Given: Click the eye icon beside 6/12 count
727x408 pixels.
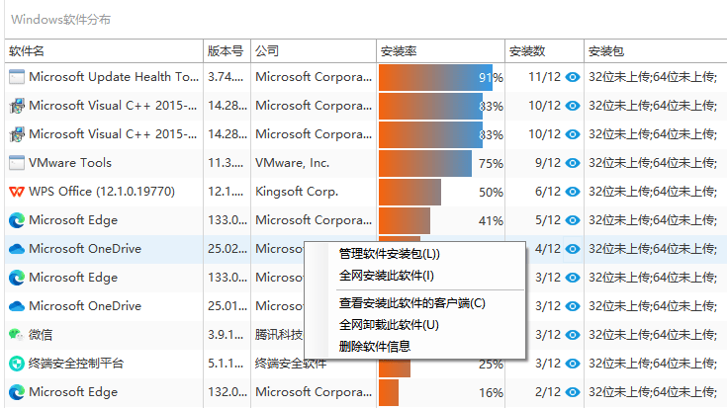Looking at the screenshot, I should click(x=573, y=192).
